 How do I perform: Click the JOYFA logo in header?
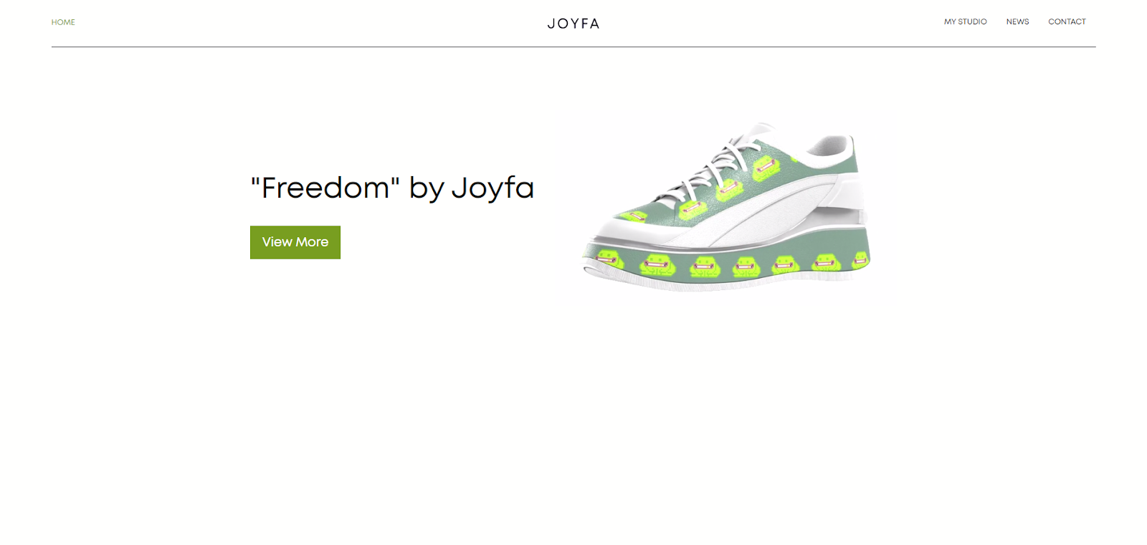573,24
